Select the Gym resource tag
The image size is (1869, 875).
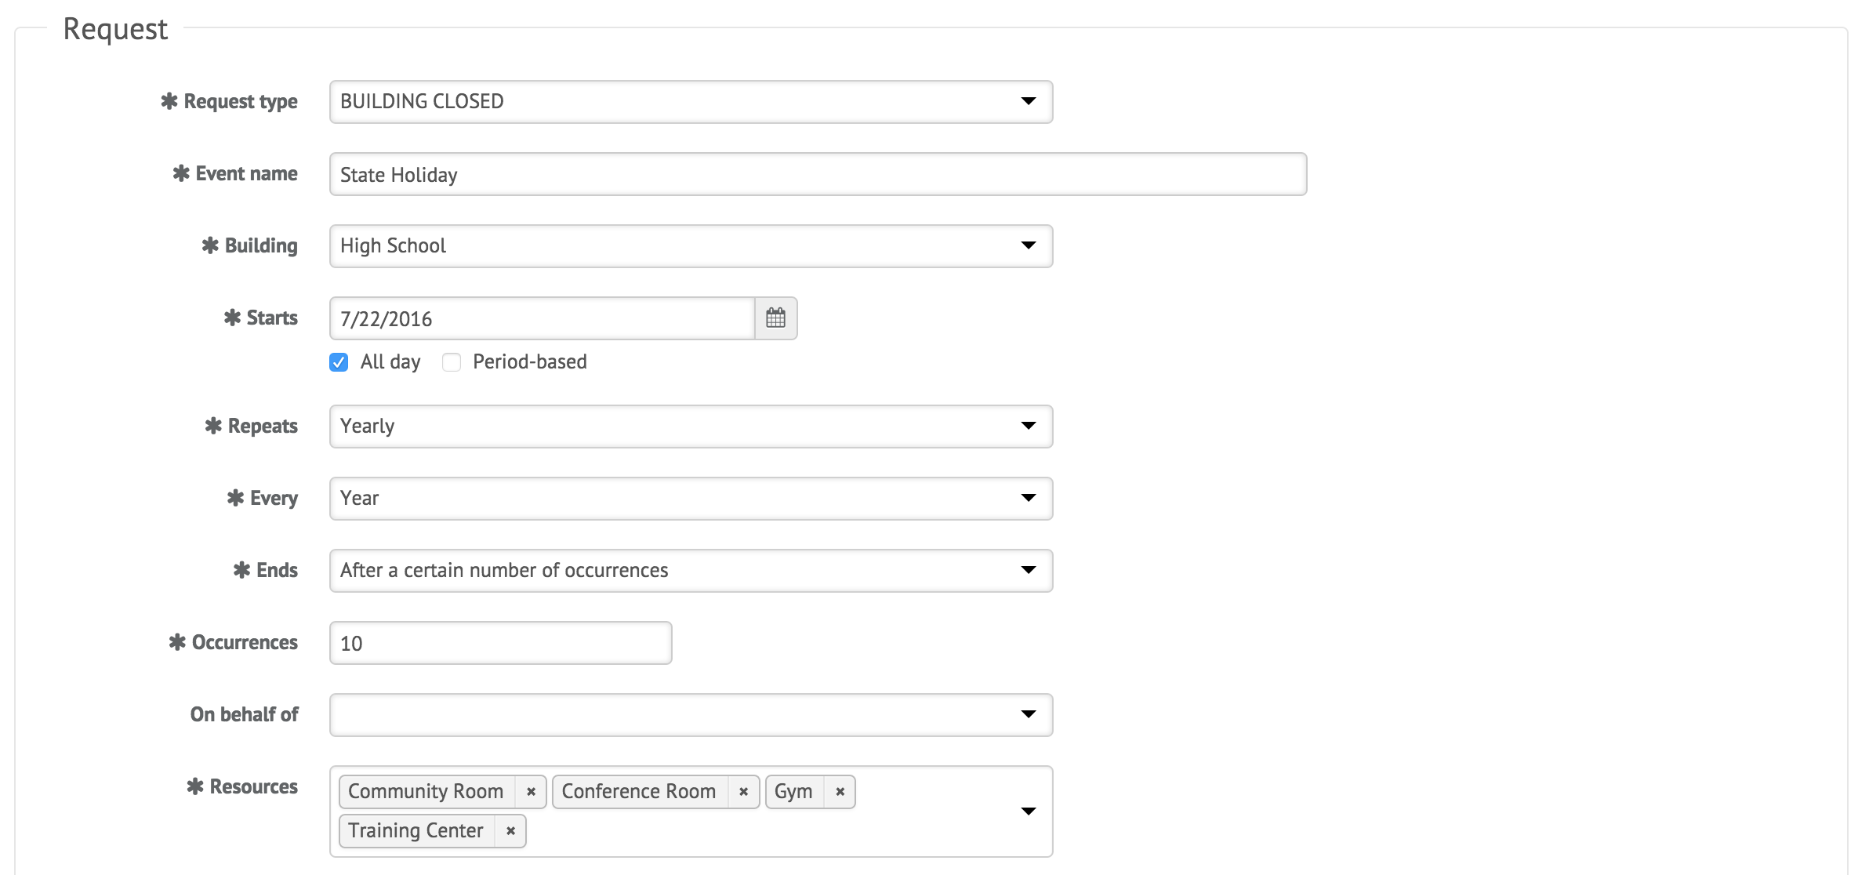click(793, 792)
